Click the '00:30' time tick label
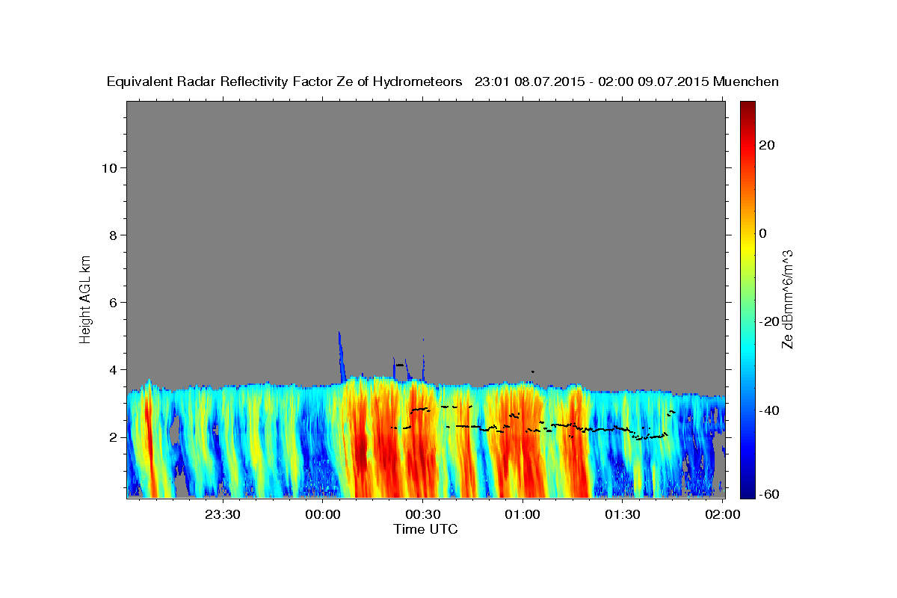 coord(423,514)
